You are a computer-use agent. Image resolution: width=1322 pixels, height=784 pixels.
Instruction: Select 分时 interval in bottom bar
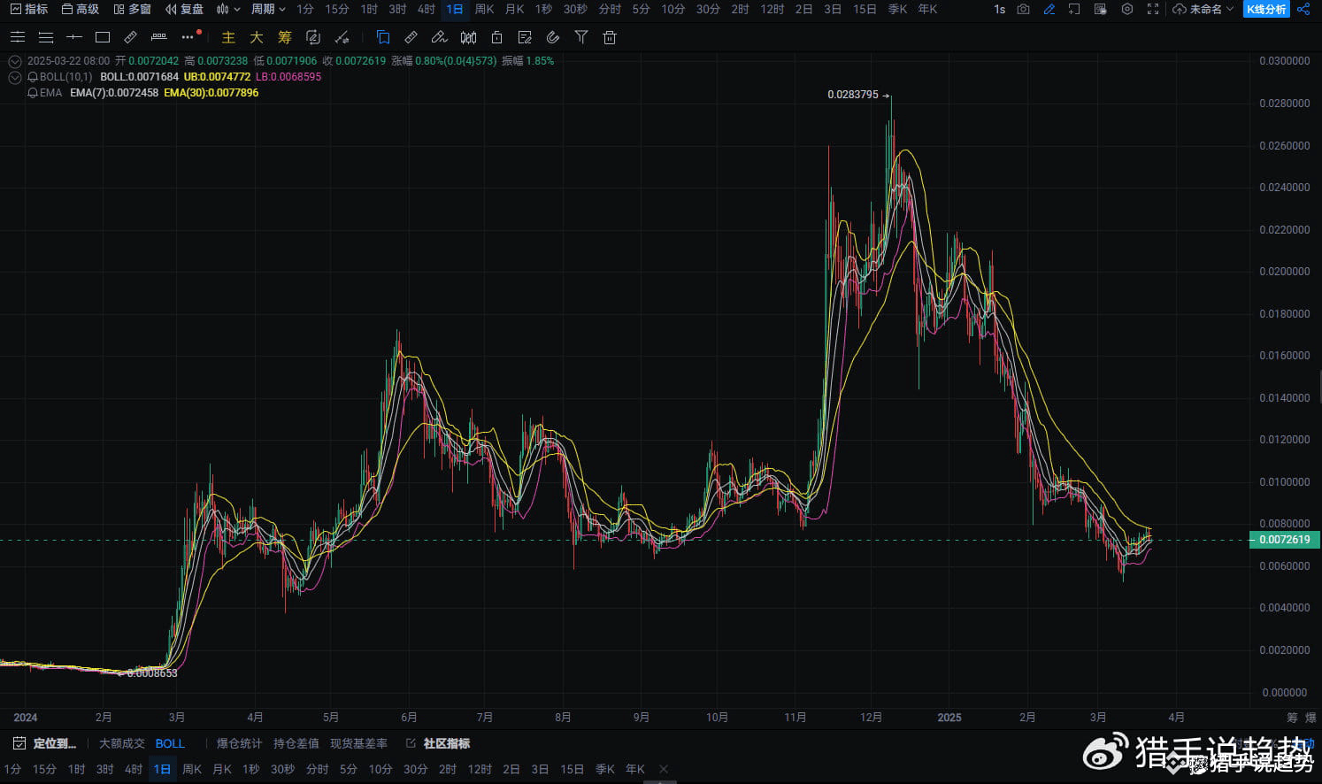317,769
